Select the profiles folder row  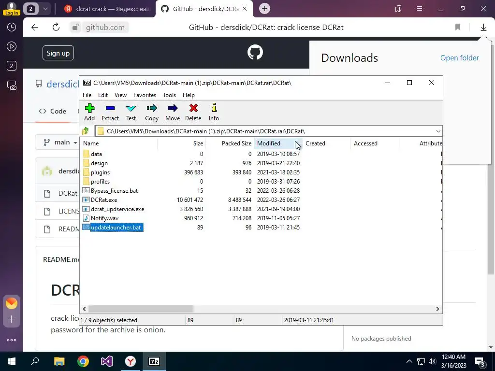click(261, 182)
